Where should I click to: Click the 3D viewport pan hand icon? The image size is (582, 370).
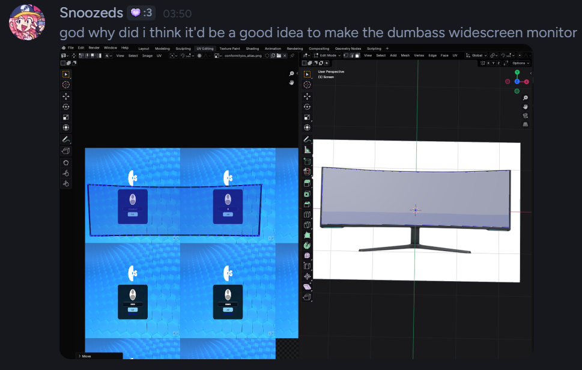525,107
